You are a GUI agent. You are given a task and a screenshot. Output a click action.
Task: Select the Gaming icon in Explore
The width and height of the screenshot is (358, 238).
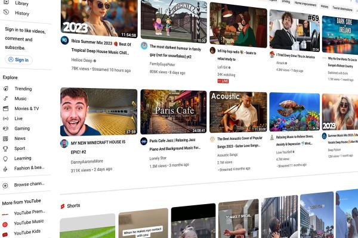tap(5, 129)
